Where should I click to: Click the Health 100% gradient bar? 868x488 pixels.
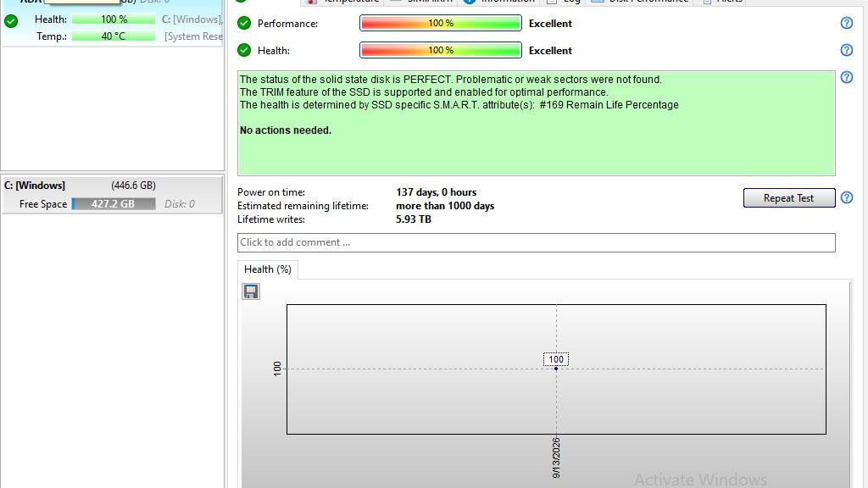click(441, 50)
